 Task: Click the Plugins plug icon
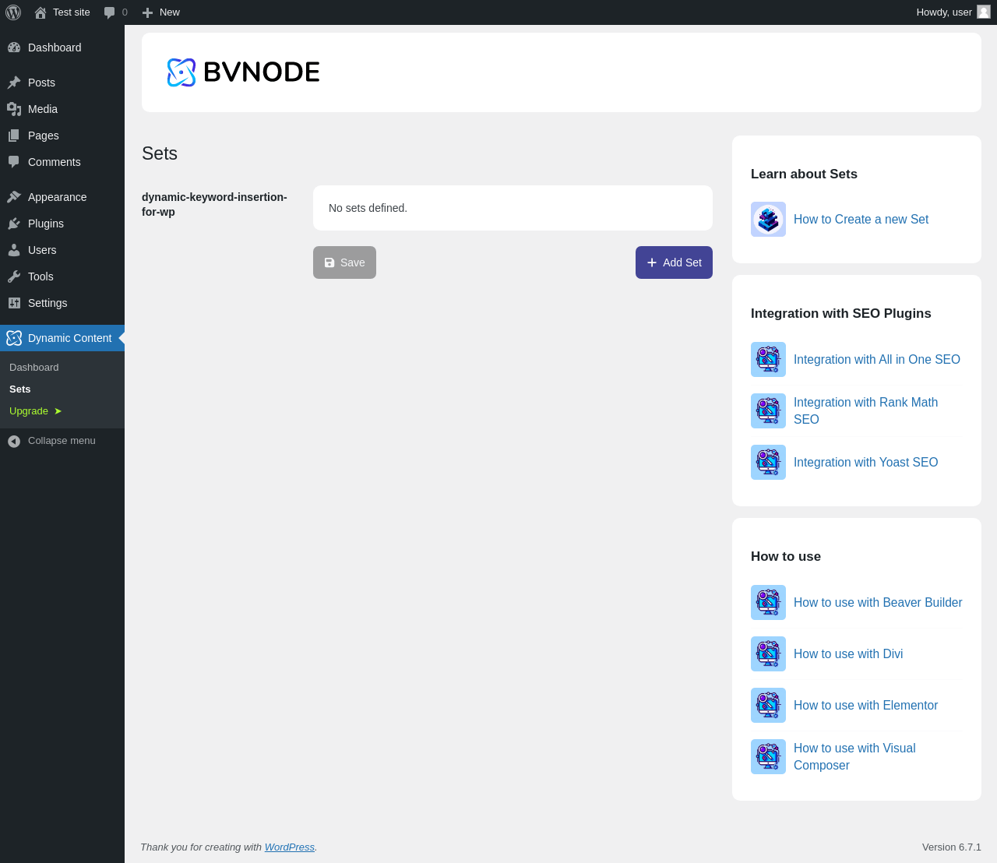(14, 224)
